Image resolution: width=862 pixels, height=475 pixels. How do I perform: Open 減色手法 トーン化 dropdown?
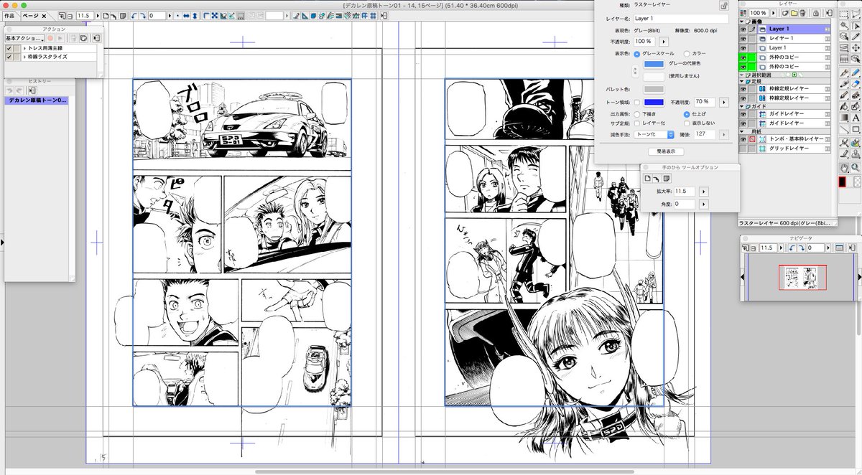654,134
